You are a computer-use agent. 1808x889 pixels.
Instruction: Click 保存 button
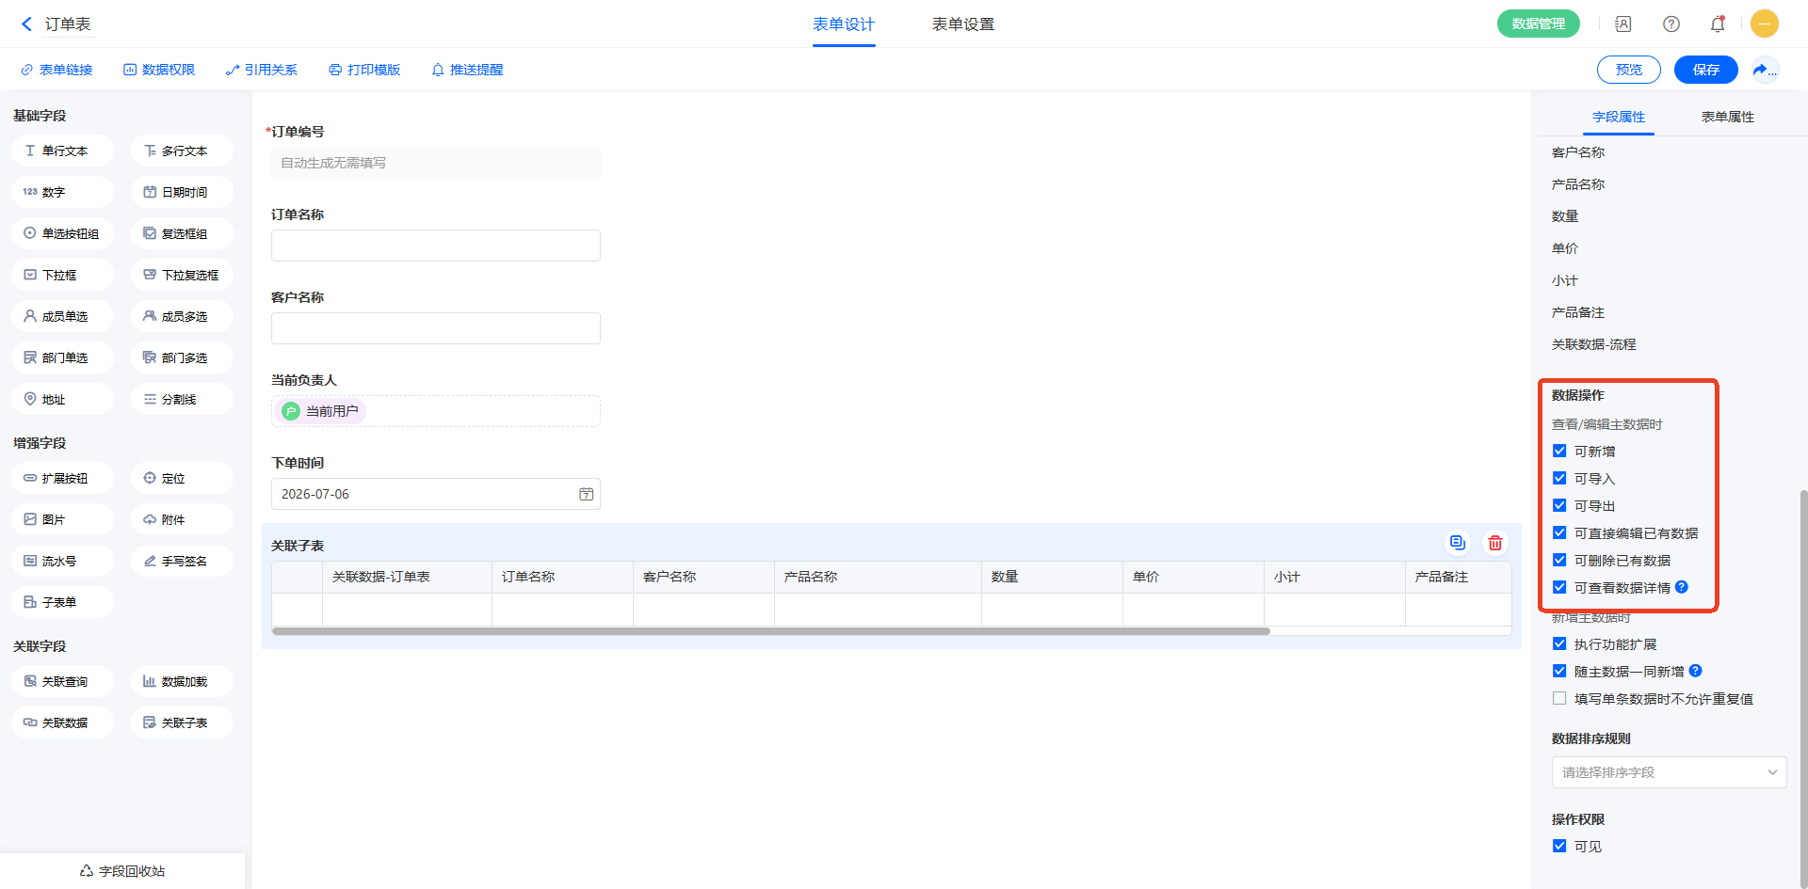(1706, 70)
